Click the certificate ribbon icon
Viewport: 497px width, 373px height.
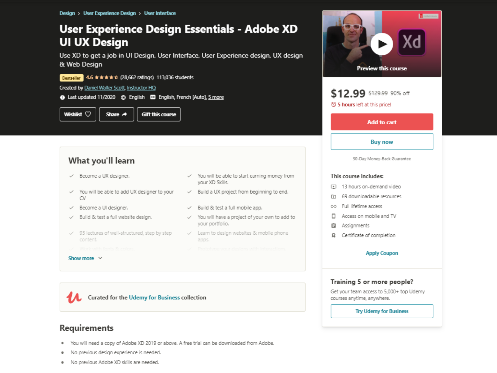pyautogui.click(x=334, y=235)
